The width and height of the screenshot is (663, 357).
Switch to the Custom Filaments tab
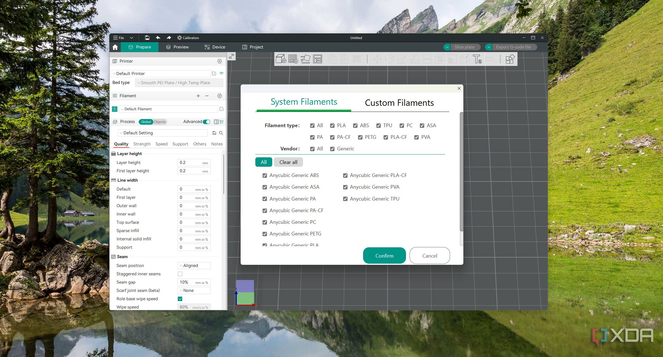click(399, 103)
